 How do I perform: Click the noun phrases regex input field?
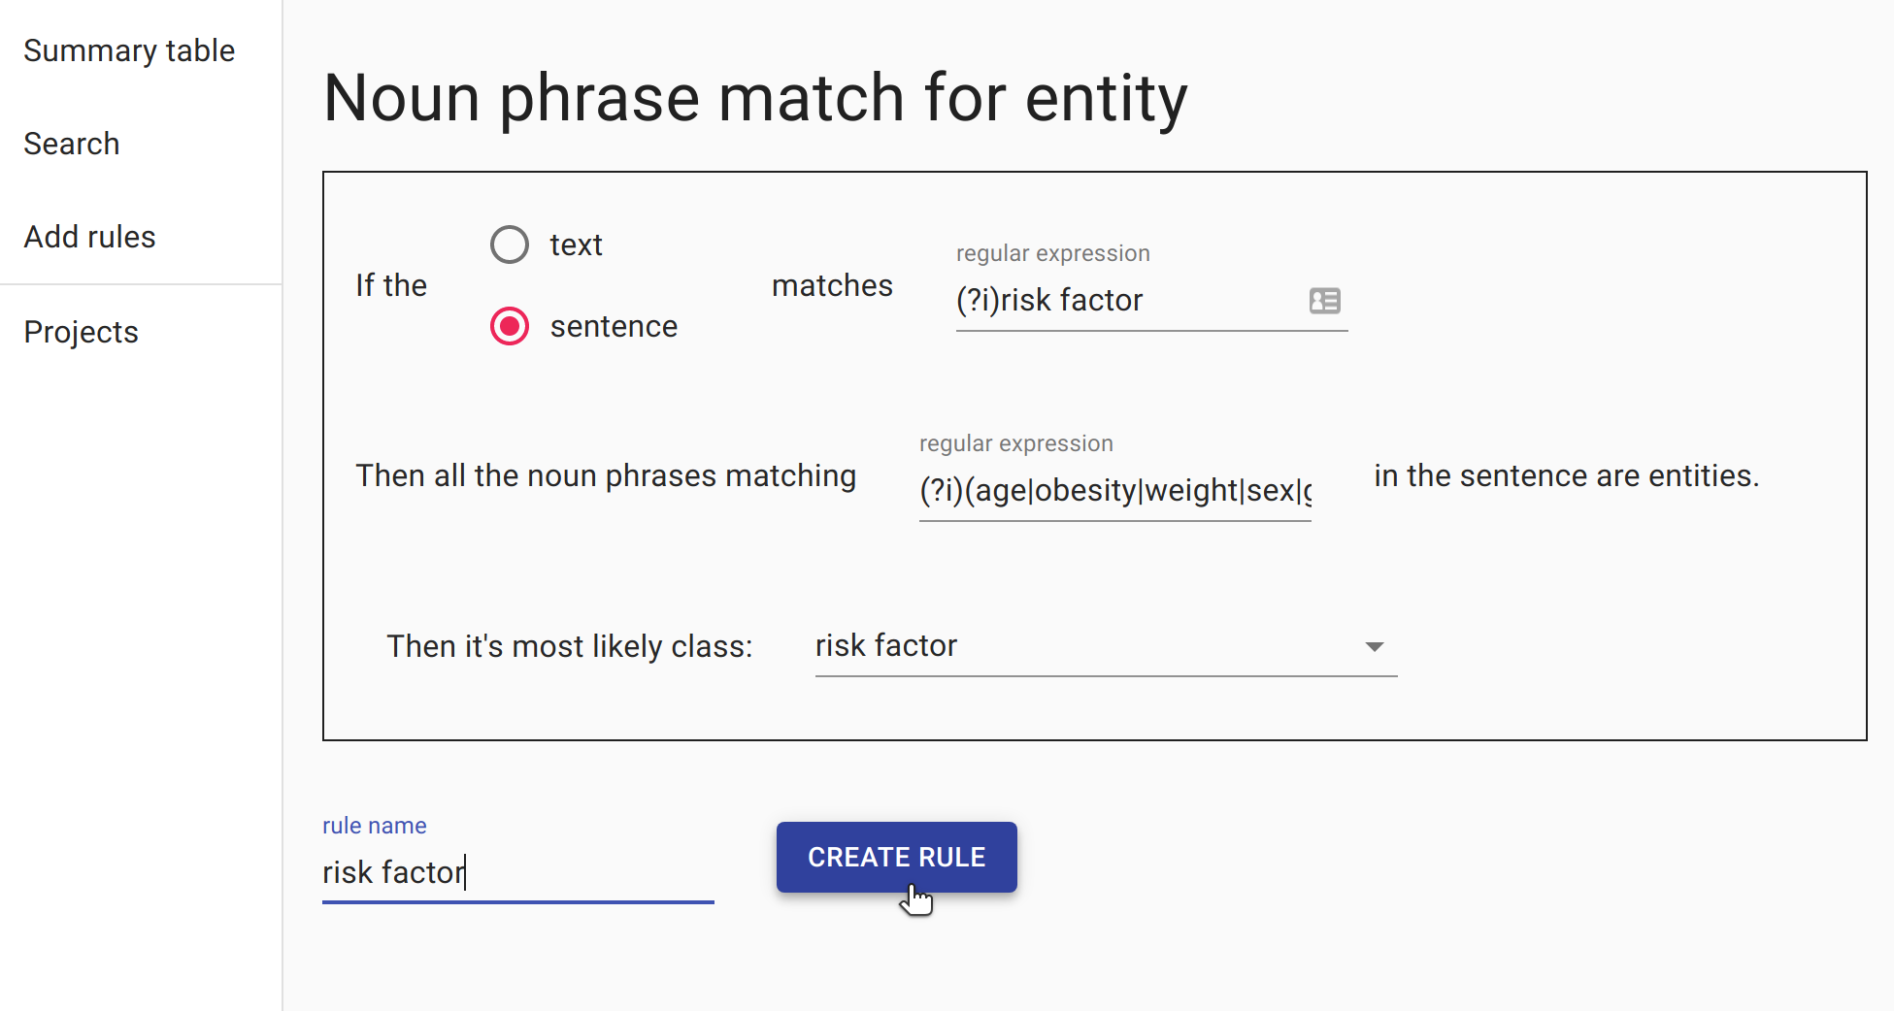click(x=1114, y=491)
